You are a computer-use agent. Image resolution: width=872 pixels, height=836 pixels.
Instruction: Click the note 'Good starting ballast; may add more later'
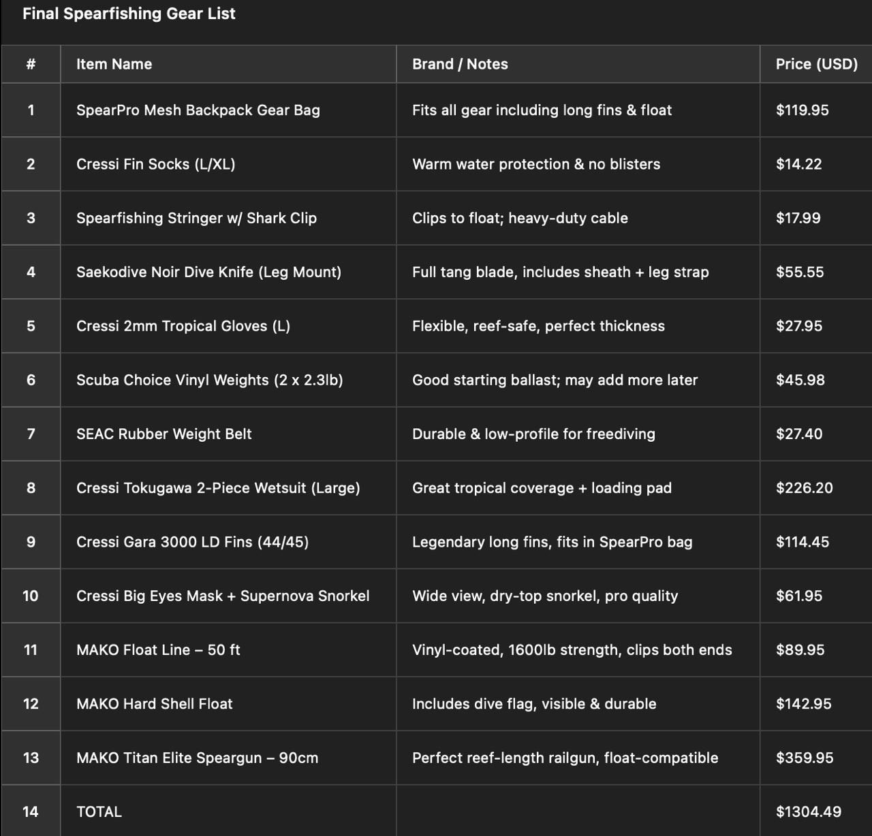pos(555,380)
